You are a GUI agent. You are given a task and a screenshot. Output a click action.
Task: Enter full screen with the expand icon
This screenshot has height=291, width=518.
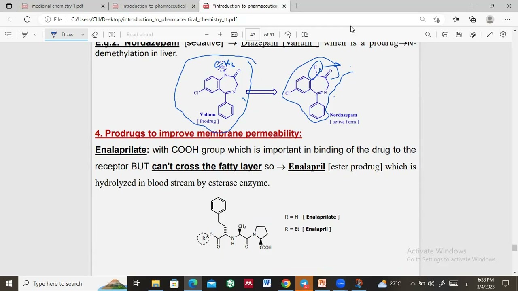489,34
